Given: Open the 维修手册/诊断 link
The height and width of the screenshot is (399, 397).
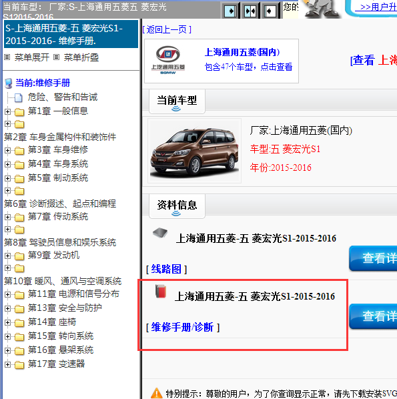Looking at the screenshot, I should click(182, 327).
